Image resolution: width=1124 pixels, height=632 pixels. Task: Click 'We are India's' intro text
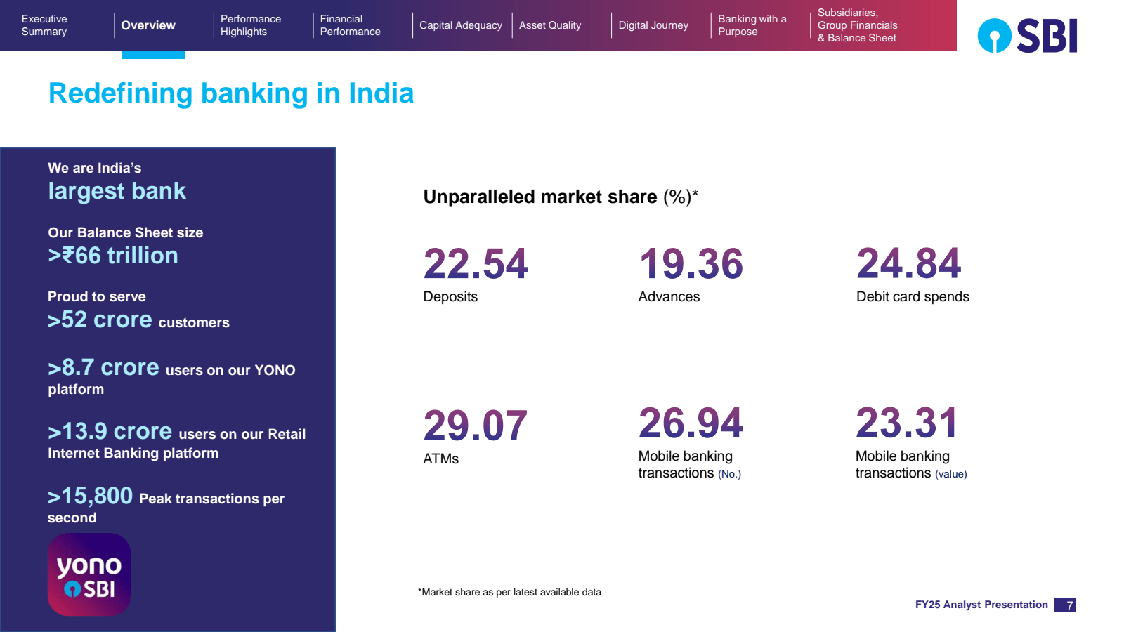pos(94,168)
